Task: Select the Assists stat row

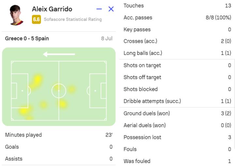Action: (x=59, y=159)
